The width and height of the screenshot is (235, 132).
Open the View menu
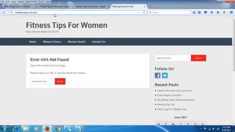14,2
